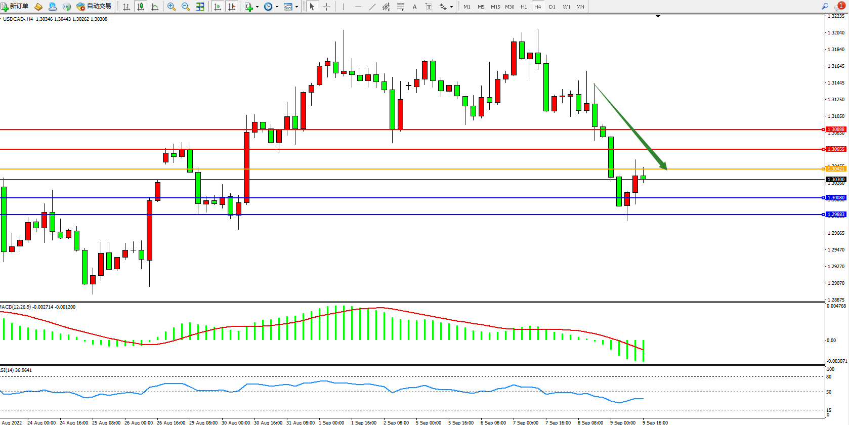
Task: Open the chart templates dropdown
Action: tap(291, 7)
